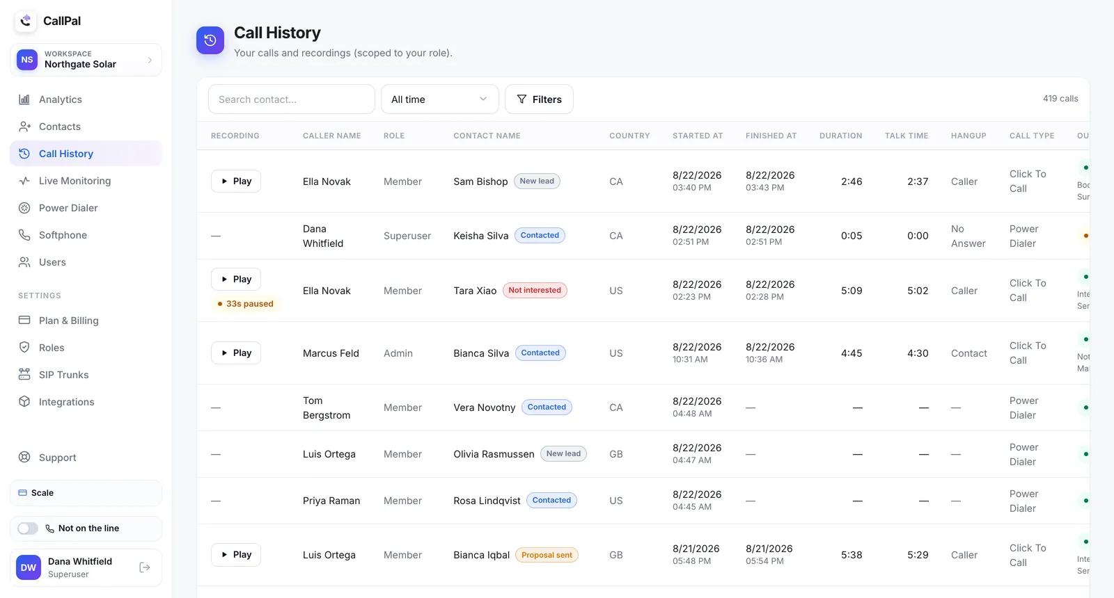Click the Plan & Billing card icon
This screenshot has height=598, width=1114.
coord(24,321)
